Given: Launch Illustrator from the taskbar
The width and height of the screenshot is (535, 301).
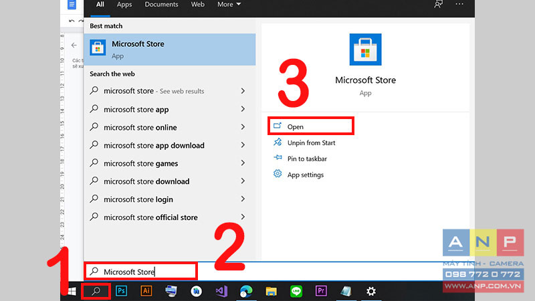Looking at the screenshot, I should click(146, 291).
